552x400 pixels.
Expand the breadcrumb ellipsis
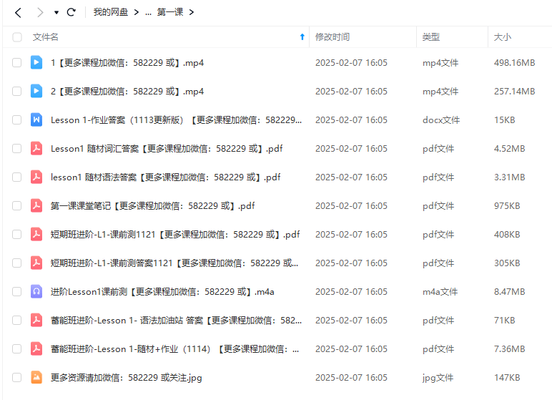(x=148, y=13)
